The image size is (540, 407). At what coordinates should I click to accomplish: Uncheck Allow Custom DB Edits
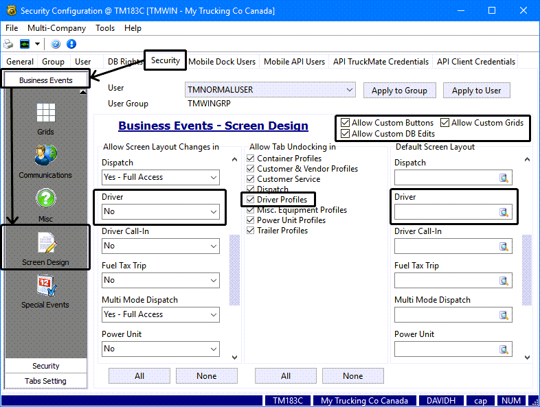coord(346,134)
